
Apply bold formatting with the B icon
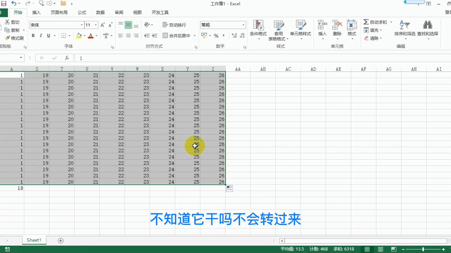pyautogui.click(x=33, y=35)
